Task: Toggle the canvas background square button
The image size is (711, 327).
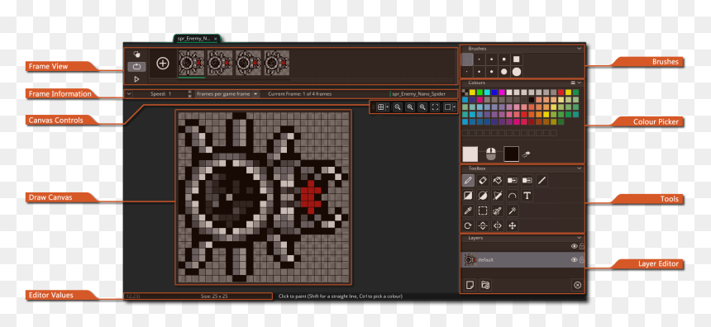Action: pyautogui.click(x=447, y=107)
